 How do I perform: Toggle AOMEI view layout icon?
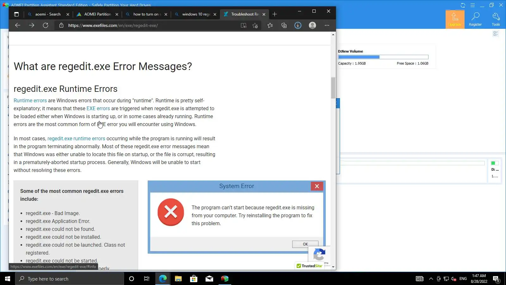[496, 34]
